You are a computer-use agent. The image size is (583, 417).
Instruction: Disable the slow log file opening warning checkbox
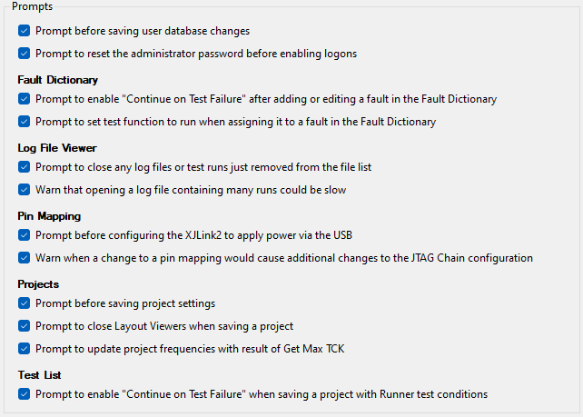[x=24, y=190]
